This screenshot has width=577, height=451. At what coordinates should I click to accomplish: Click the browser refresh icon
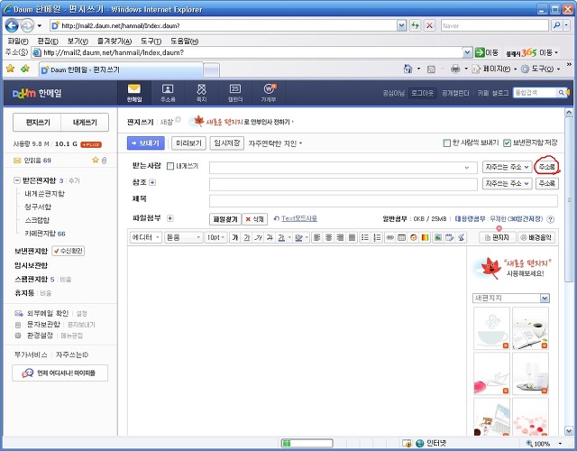tap(416, 25)
